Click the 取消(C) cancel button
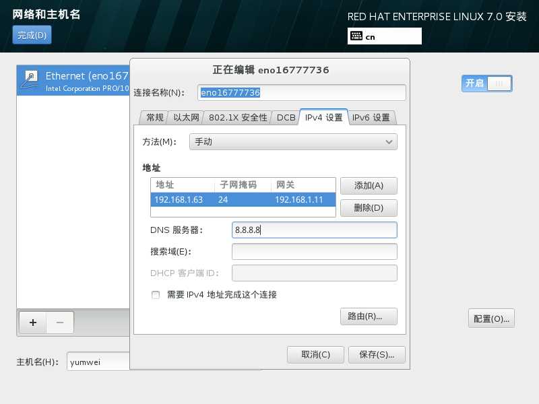This screenshot has height=404, width=539. (315, 355)
